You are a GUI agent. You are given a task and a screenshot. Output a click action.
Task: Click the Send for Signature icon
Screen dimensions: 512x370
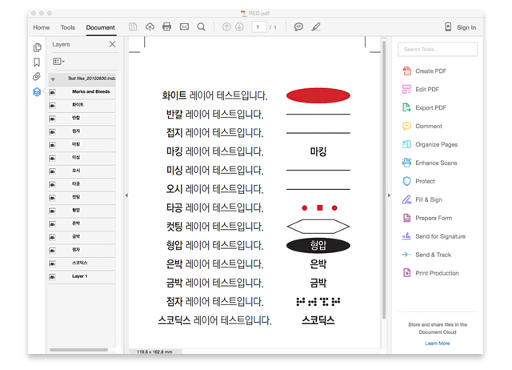point(406,236)
